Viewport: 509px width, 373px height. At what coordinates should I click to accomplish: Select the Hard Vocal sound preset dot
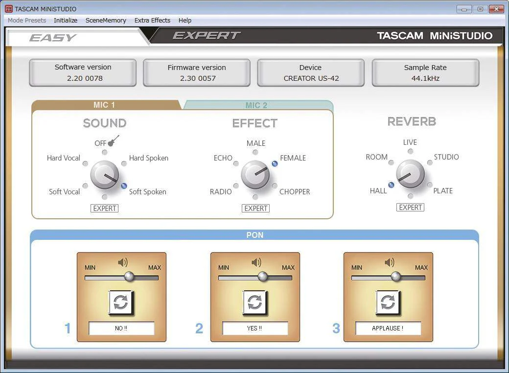tap(85, 163)
